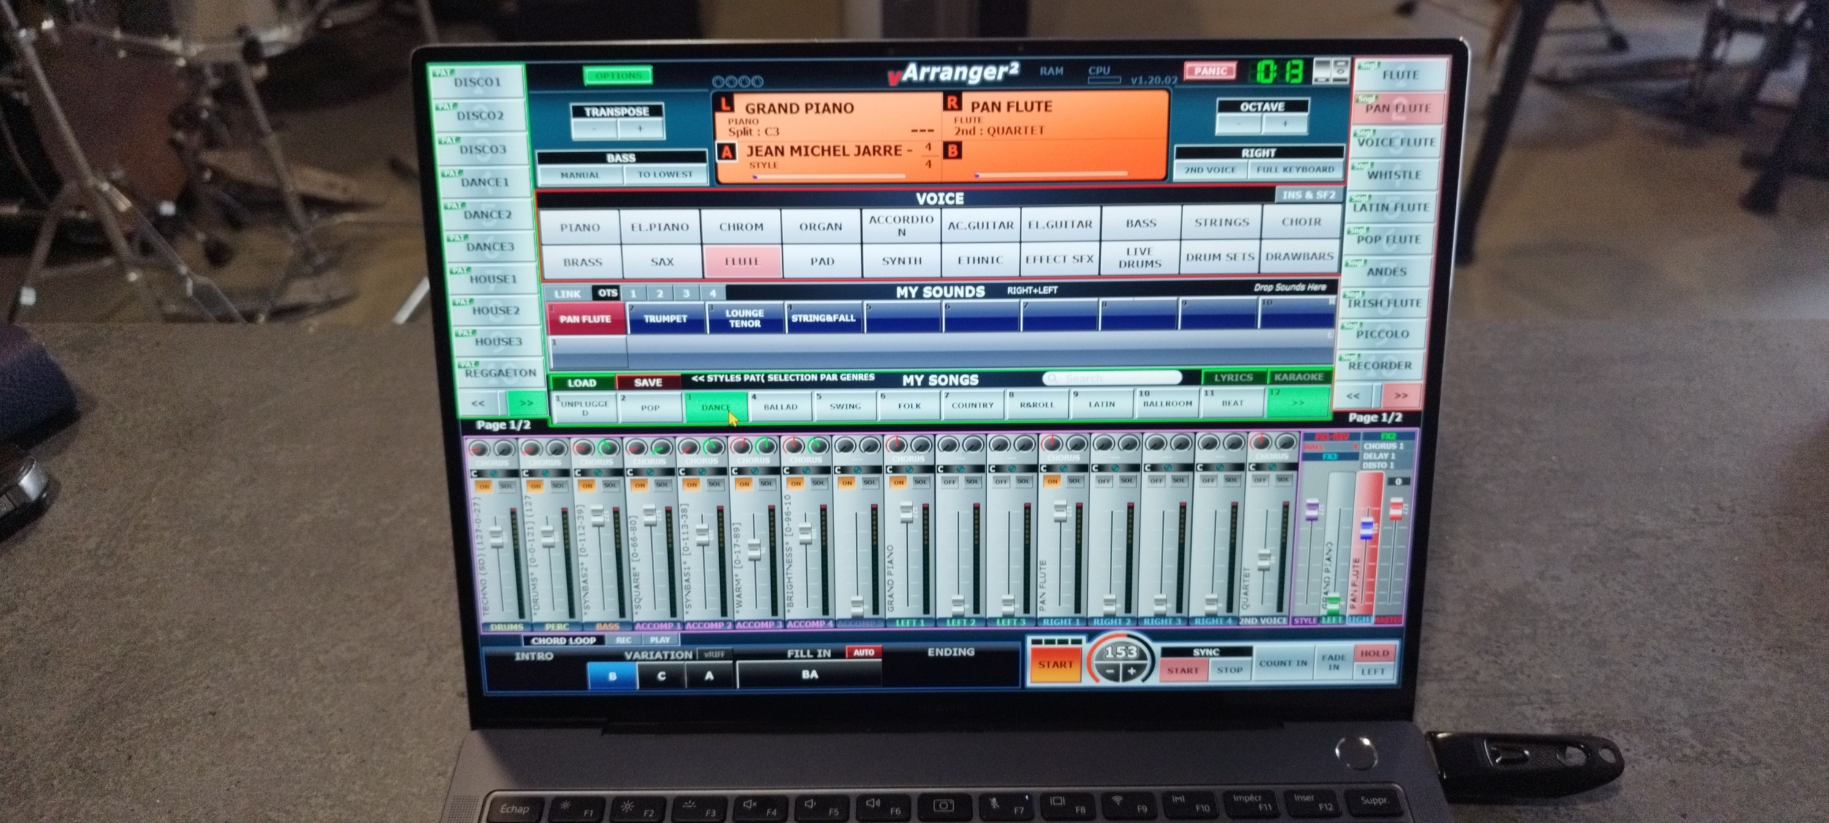Image resolution: width=1829 pixels, height=823 pixels.
Task: Click the LOAD button in My Songs
Action: click(582, 383)
